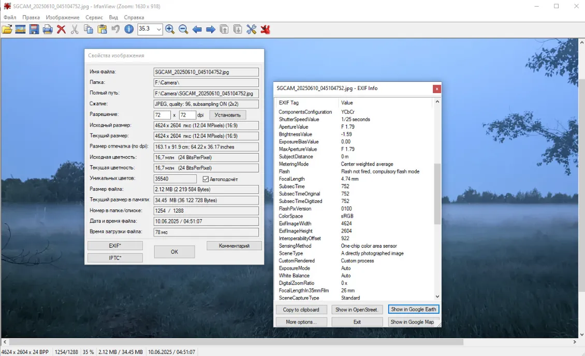
Task: Click the Установить DPI button
Action: coord(228,115)
